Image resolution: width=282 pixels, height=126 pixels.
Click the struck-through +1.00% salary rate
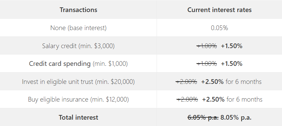click(x=207, y=46)
